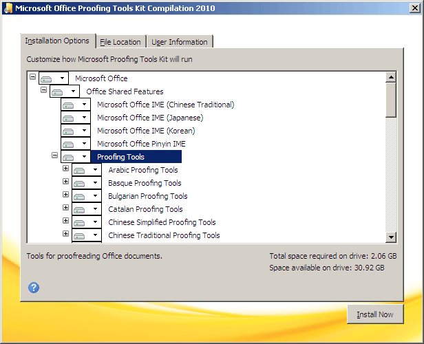Viewport: 424px width, 344px height.
Task: Open install-state dropdown for Office Shared Features
Action: click(x=65, y=92)
